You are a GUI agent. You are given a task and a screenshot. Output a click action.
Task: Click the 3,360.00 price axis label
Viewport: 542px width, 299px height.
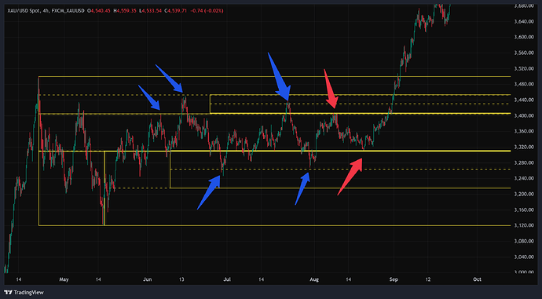point(525,131)
